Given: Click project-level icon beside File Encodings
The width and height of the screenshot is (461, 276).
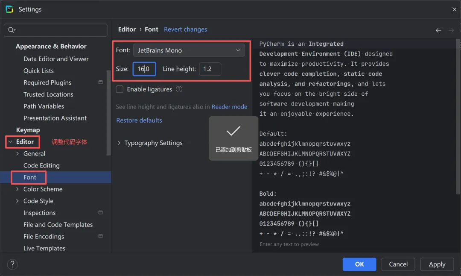Looking at the screenshot, I should click(101, 236).
